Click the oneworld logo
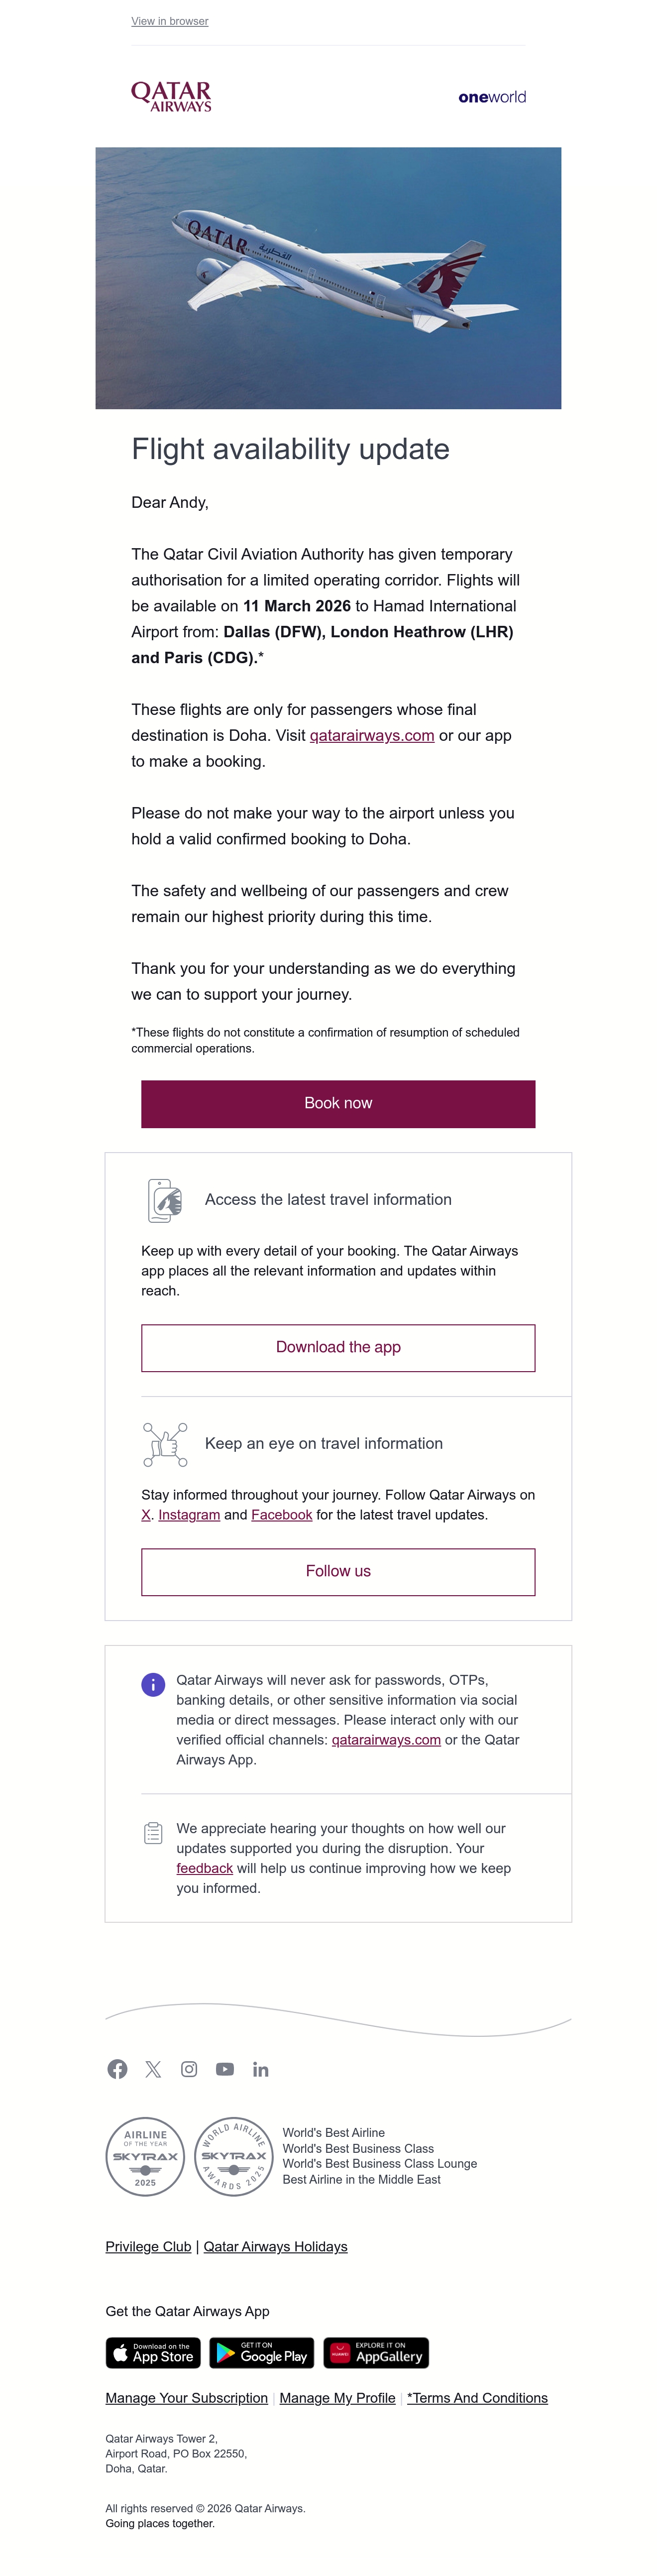This screenshot has height=2576, width=657. 492,97
